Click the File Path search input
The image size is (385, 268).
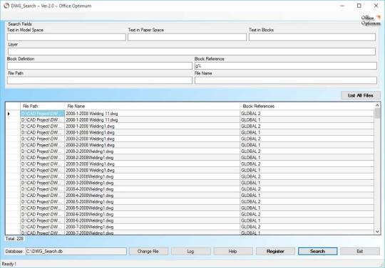click(x=100, y=80)
